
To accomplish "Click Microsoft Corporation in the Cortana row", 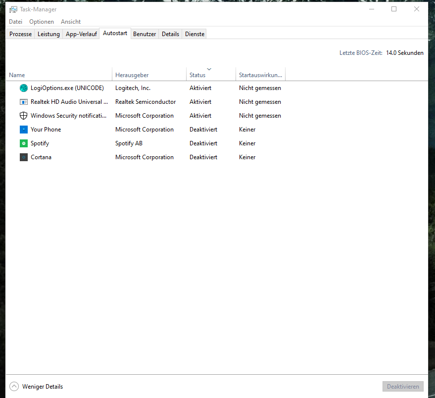I will click(145, 157).
